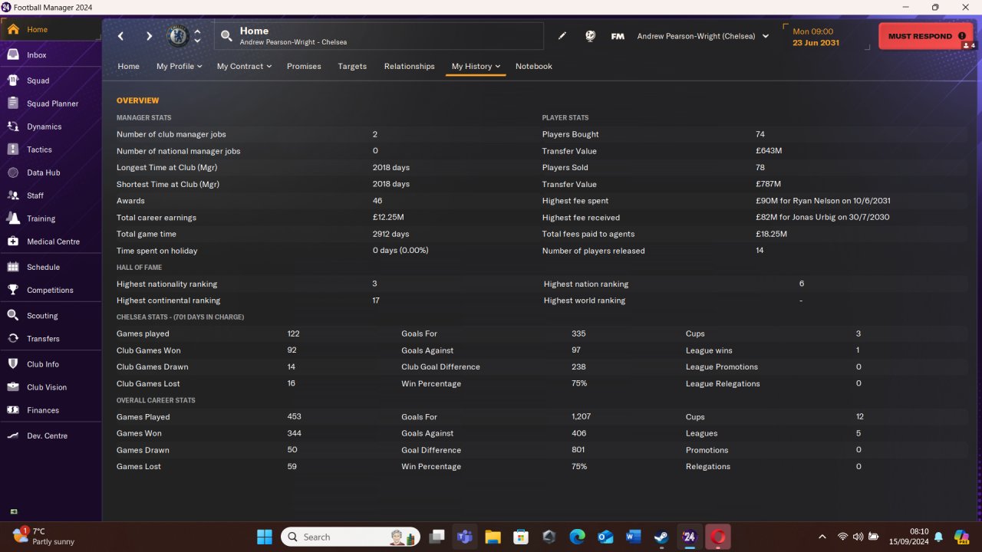
Task: Click the Windows taskbar search box
Action: (x=351, y=537)
